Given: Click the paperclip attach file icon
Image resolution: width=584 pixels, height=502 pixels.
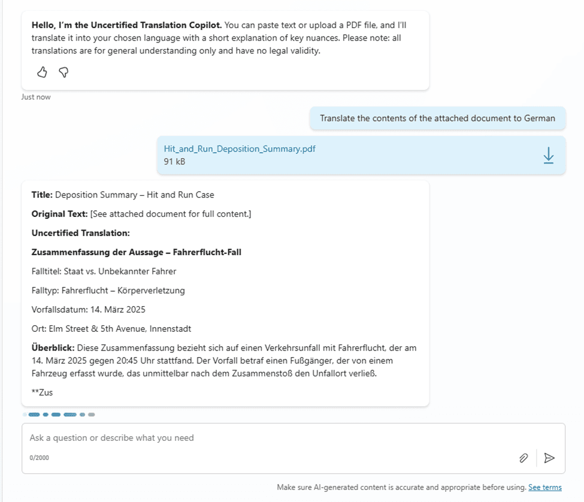Looking at the screenshot, I should (x=524, y=458).
